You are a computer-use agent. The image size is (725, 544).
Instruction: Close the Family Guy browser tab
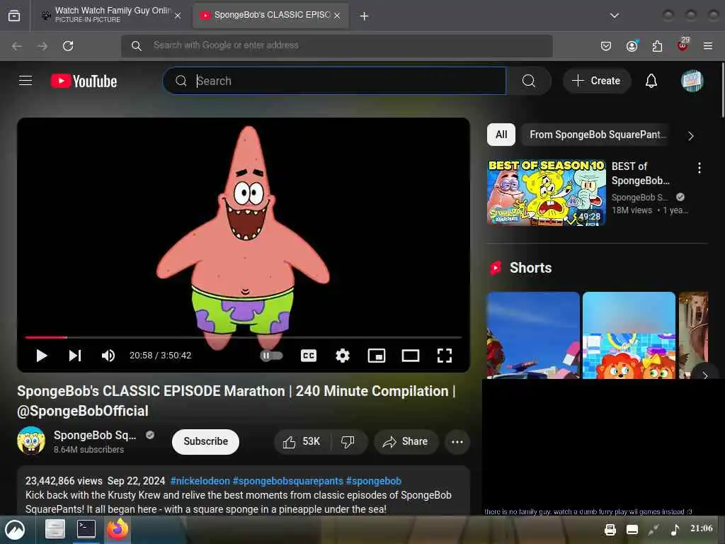(x=178, y=16)
